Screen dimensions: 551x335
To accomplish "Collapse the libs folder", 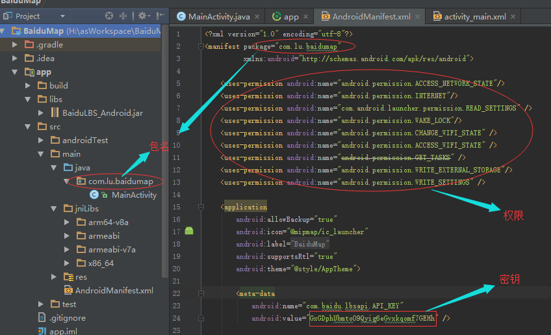I will (28, 100).
